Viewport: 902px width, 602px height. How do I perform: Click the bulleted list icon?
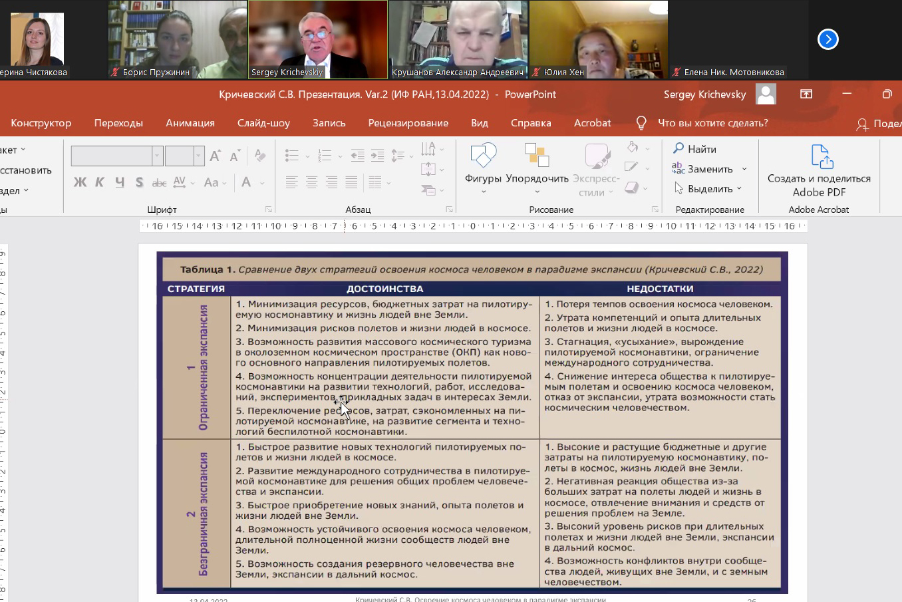(x=292, y=156)
